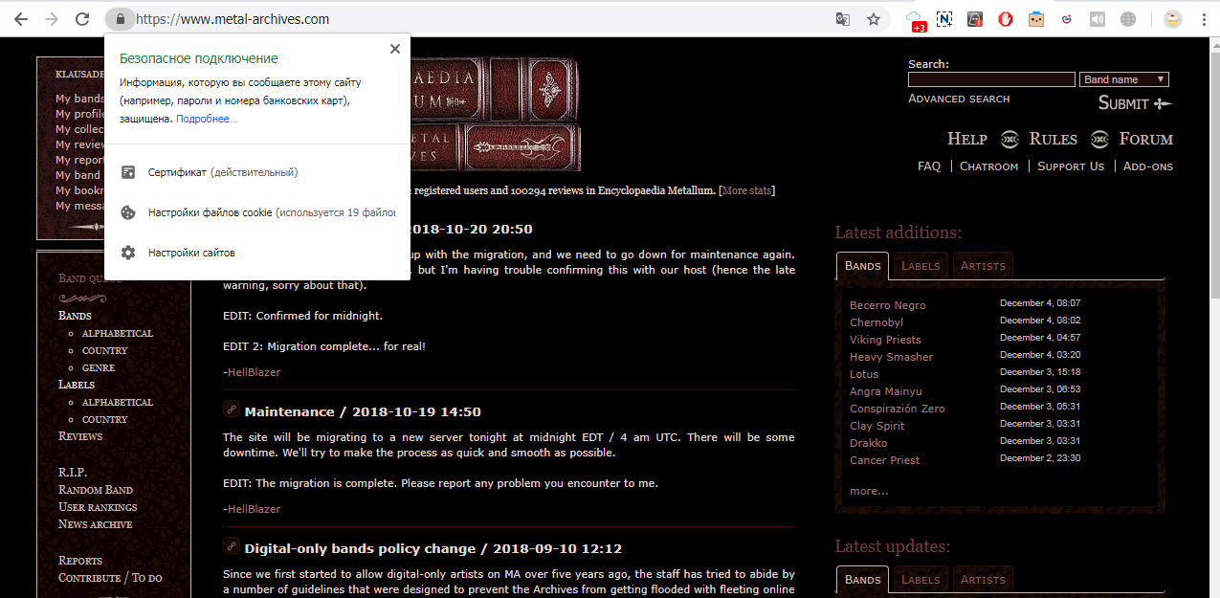
Task: Open band Becerro Negro
Action: (x=888, y=305)
